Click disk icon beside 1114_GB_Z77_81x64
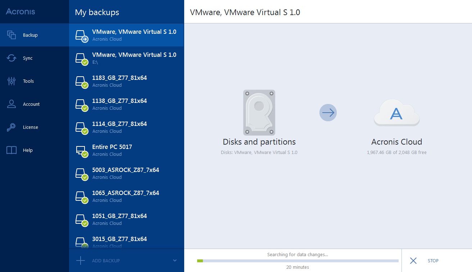The image size is (472, 272). pos(81,128)
